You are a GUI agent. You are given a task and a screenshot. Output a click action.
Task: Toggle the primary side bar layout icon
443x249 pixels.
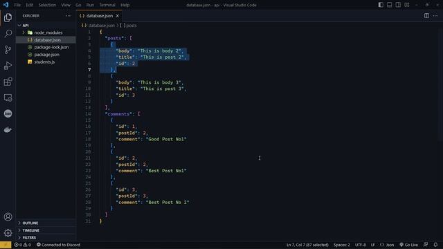tap(381, 5)
